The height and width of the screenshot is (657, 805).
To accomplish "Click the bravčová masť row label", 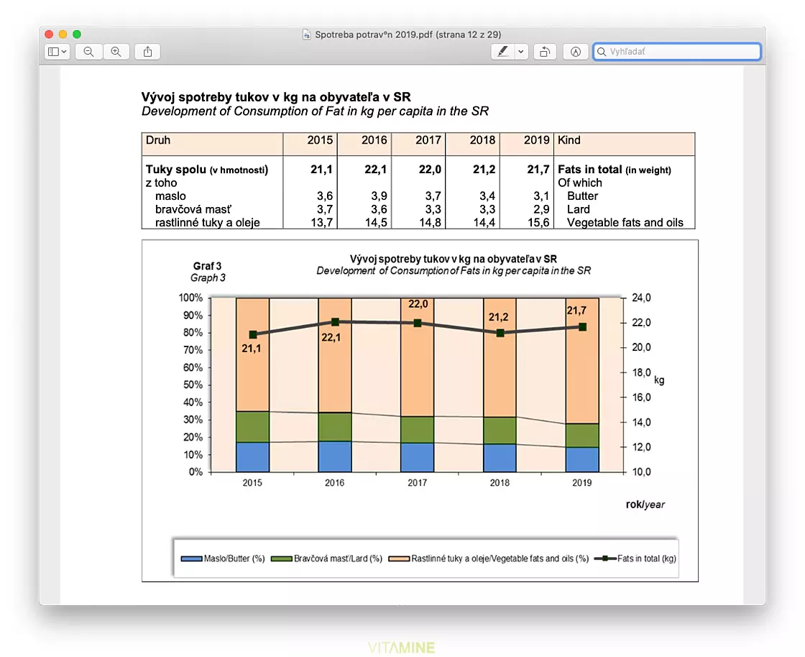I will [193, 209].
